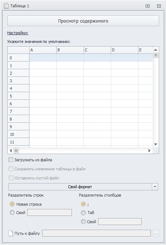Click the Просмотр содержимого button
Screen dimensions: 166x245
(x=83, y=21)
